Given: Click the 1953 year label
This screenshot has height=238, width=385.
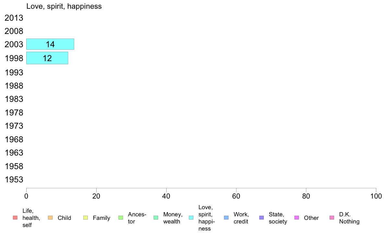Looking at the screenshot, I should [14, 180].
